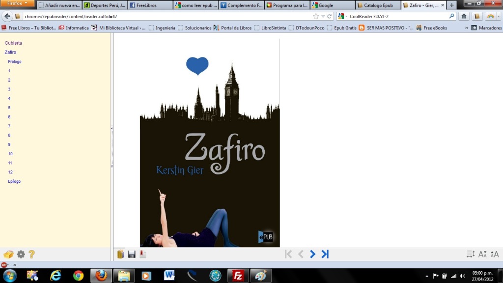This screenshot has width=503, height=283.
Task: Open the Firefox menu dropdown
Action: click(17, 3)
